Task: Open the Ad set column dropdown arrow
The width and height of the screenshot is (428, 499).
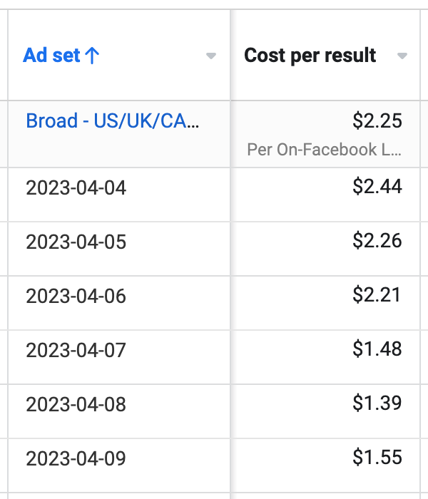Action: (210, 56)
